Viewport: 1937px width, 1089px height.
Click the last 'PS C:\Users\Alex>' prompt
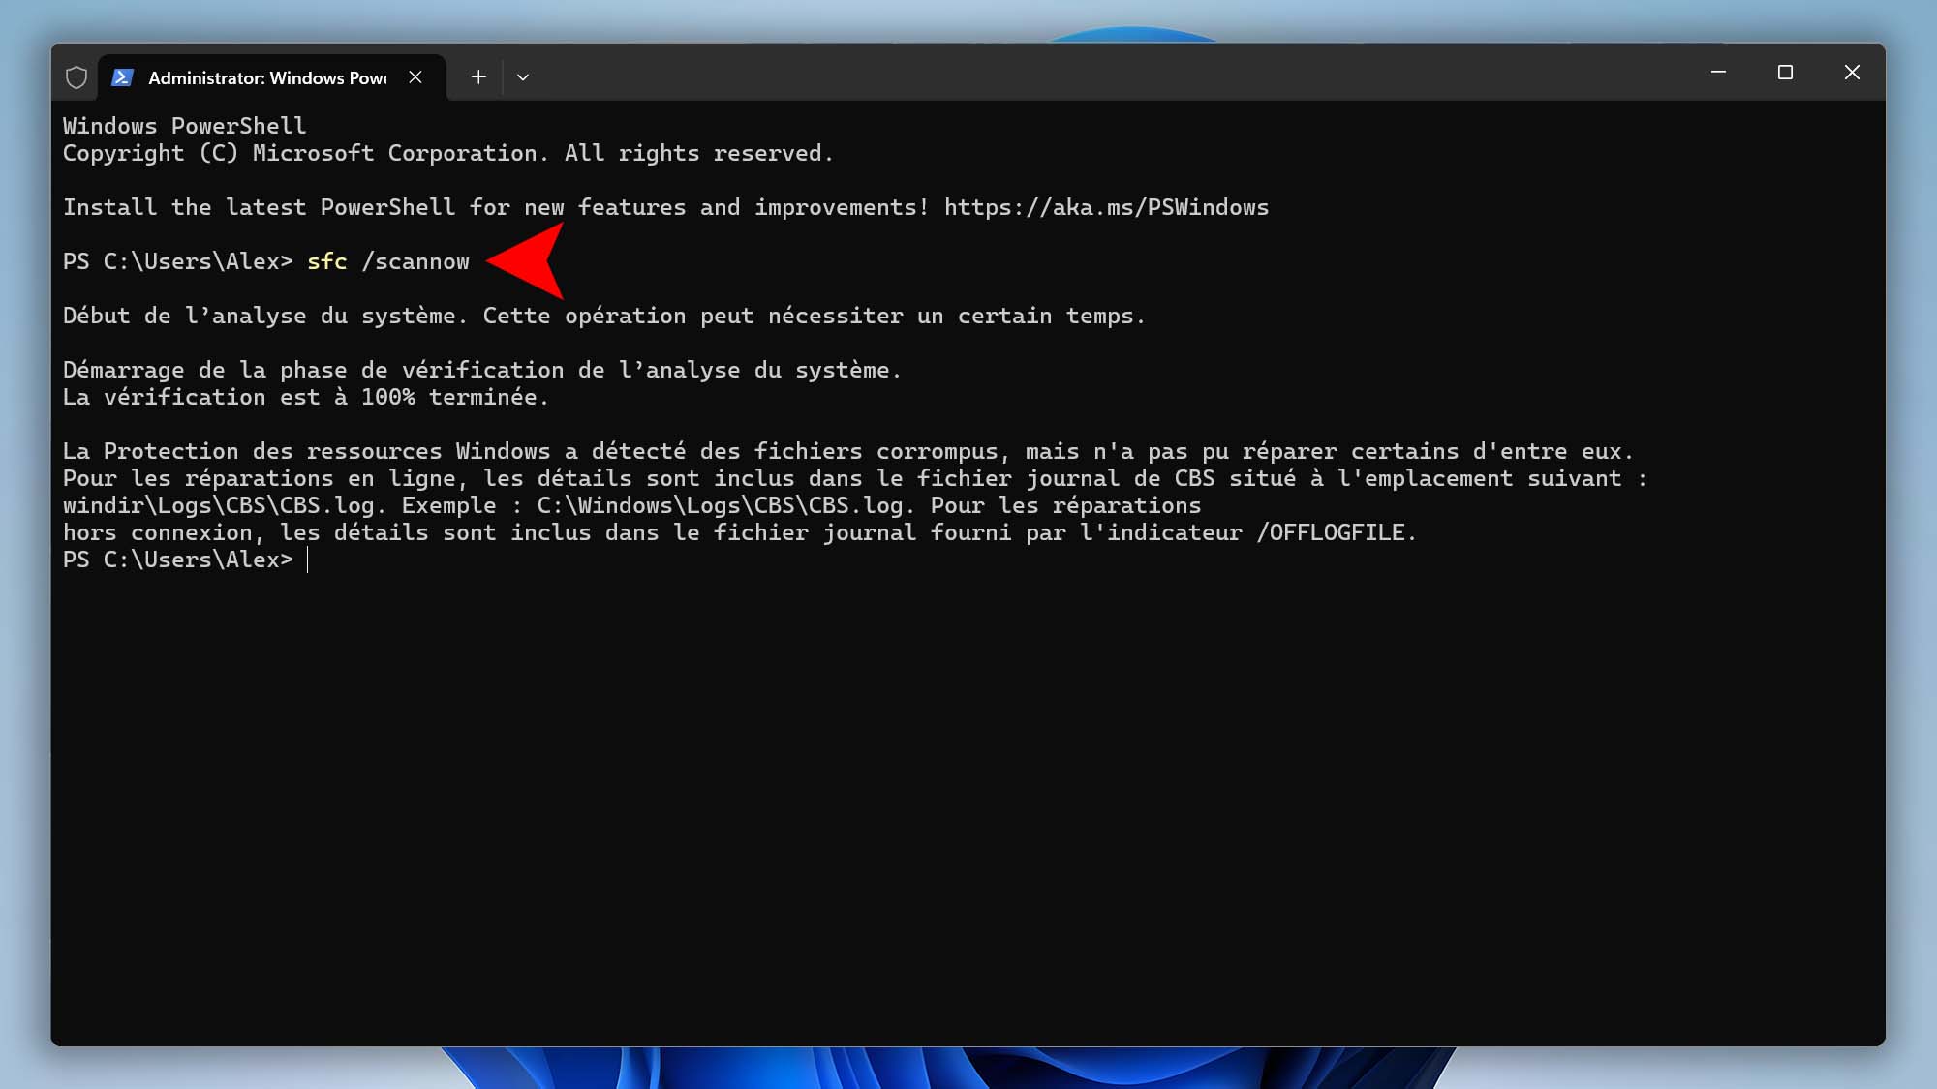pos(177,560)
